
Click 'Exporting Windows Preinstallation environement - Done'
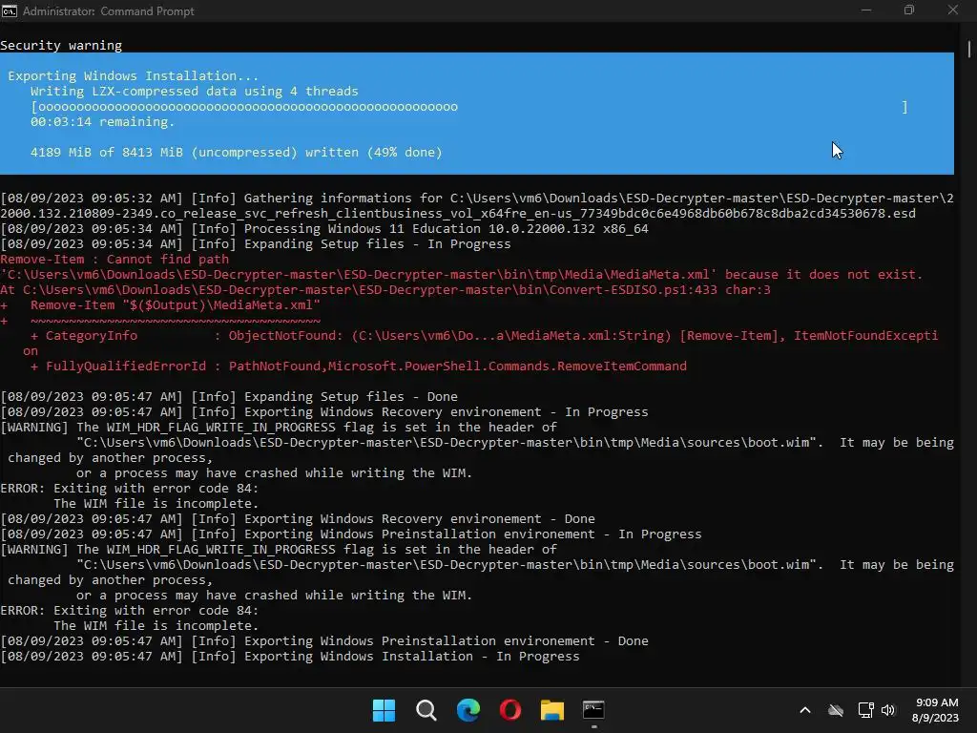pos(324,640)
